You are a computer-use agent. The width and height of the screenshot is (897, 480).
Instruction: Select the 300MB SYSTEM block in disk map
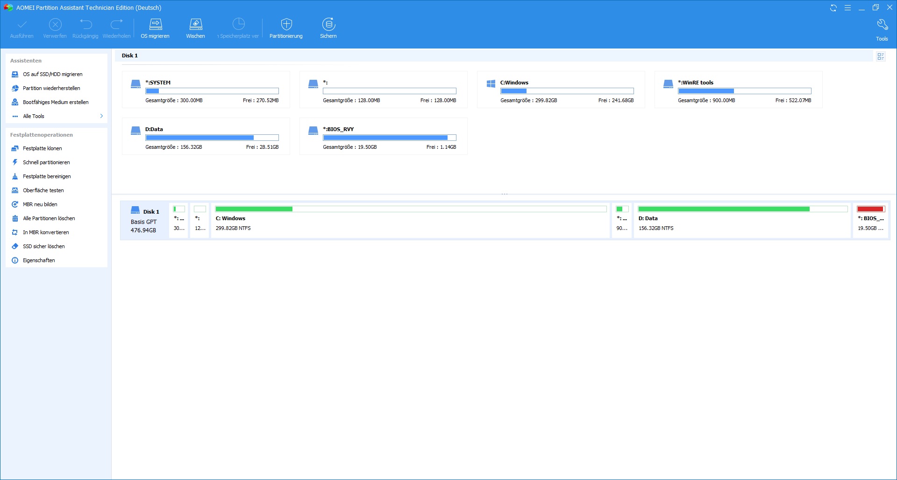pos(179,220)
